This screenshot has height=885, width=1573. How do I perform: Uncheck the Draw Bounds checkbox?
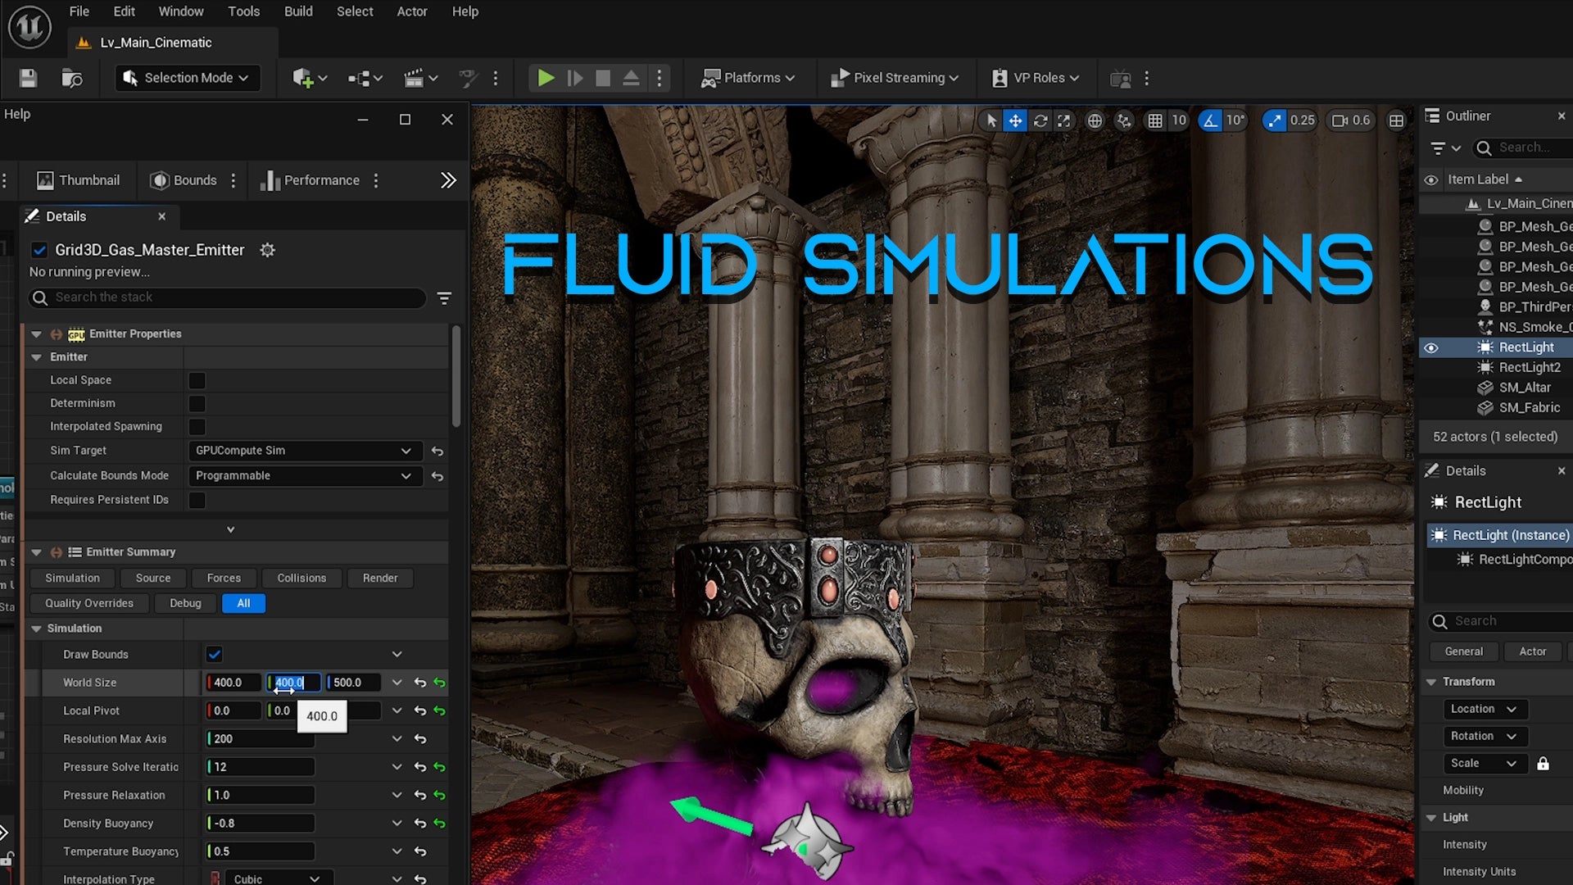pyautogui.click(x=215, y=654)
